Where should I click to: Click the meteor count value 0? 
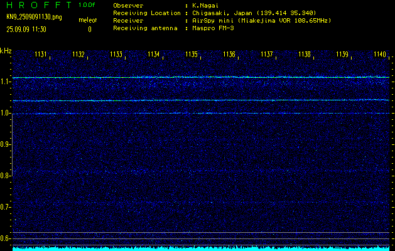coord(90,29)
